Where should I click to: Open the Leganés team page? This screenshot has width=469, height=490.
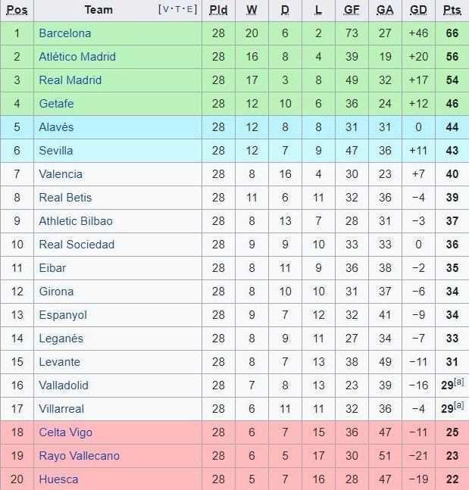(61, 339)
